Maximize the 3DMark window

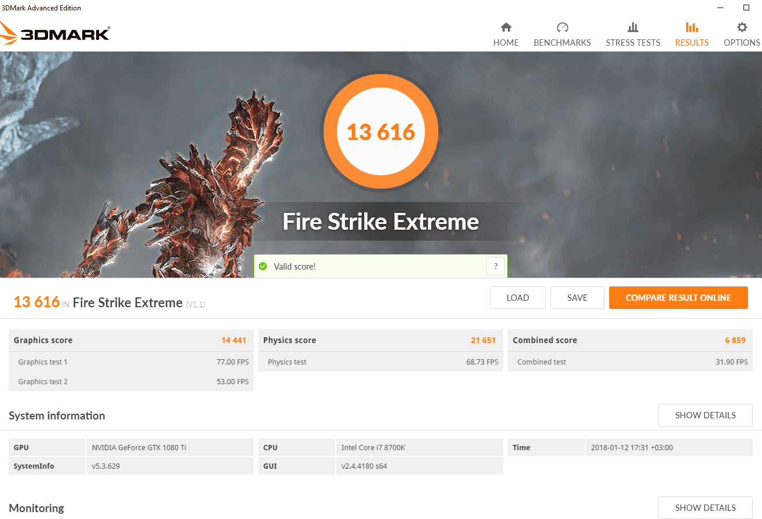pos(746,8)
